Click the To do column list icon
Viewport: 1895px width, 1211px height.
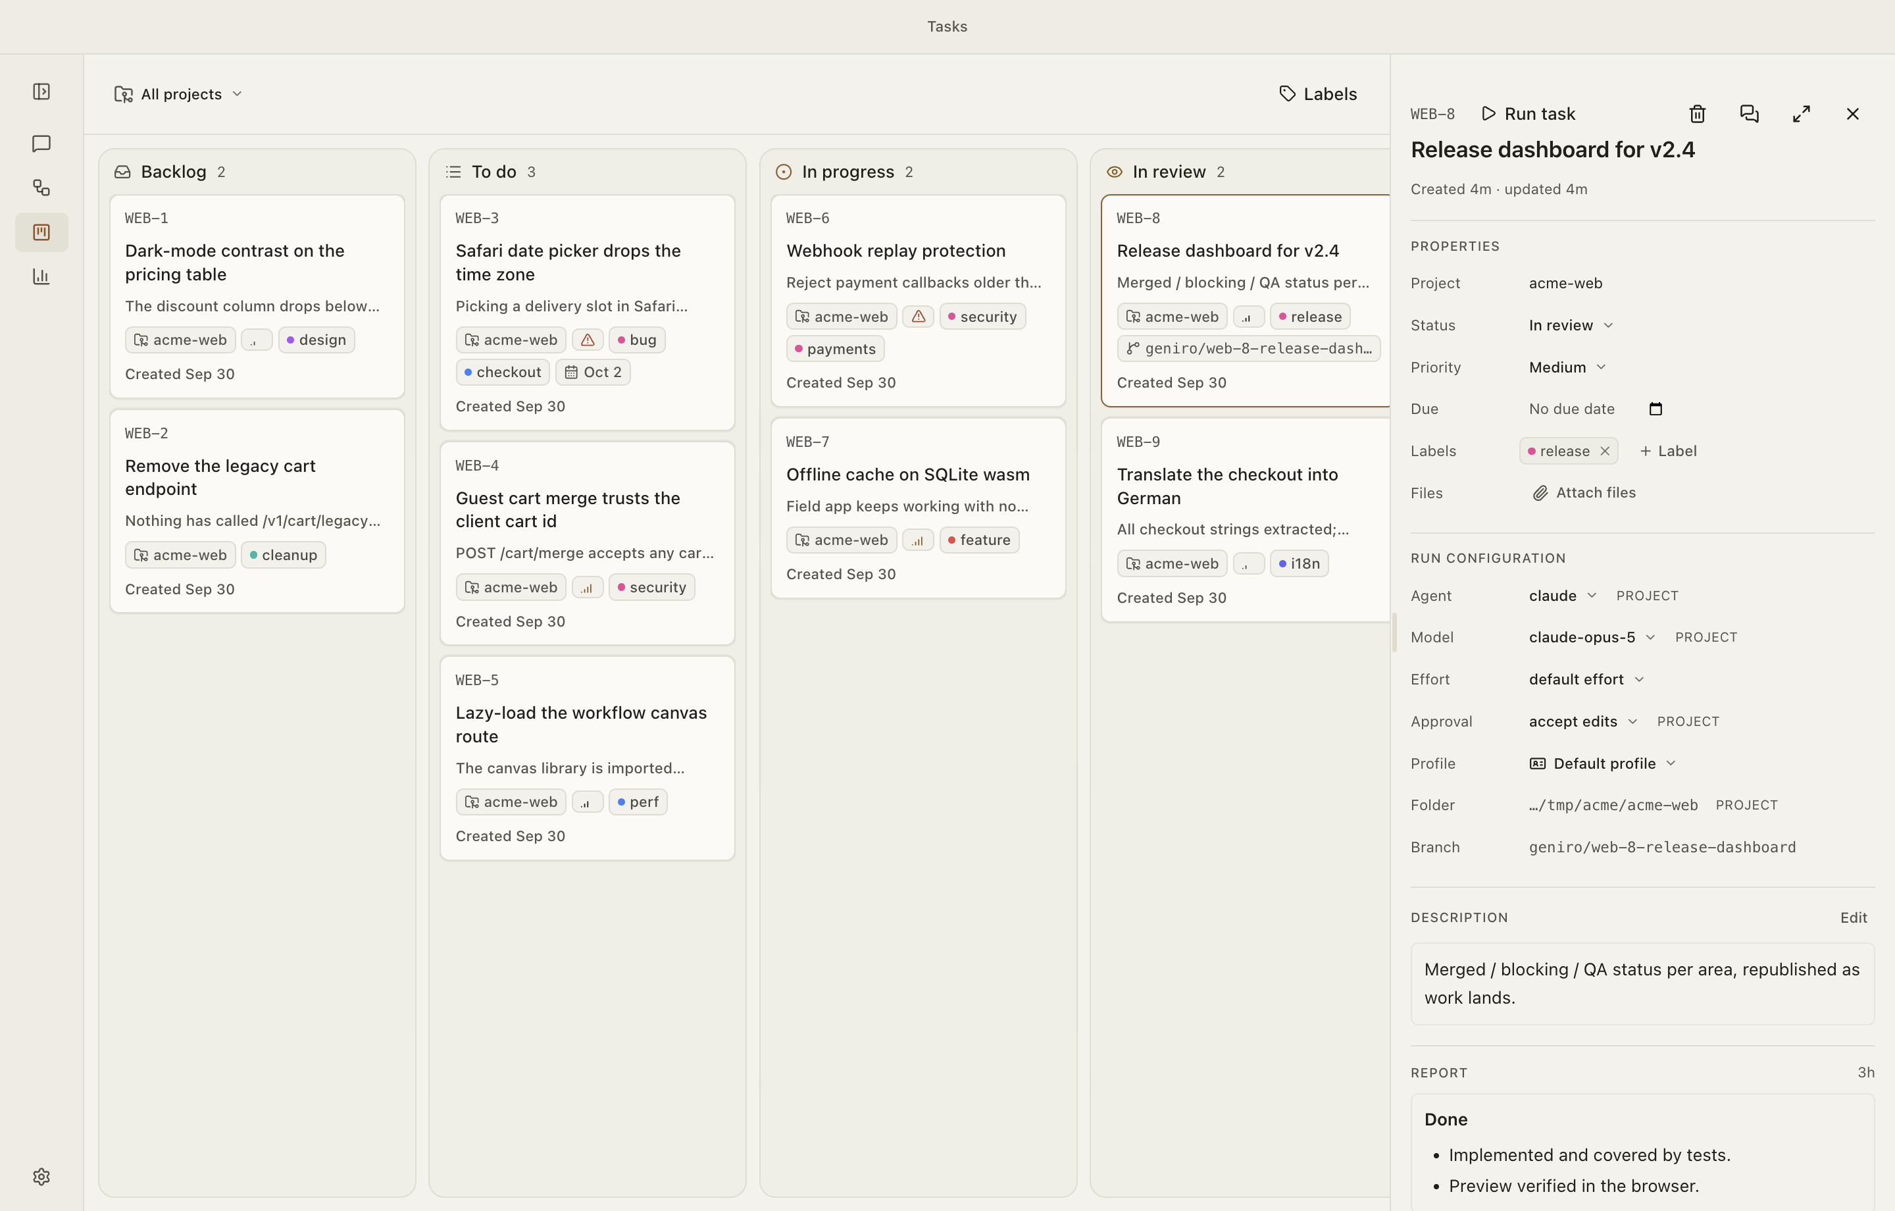[453, 172]
